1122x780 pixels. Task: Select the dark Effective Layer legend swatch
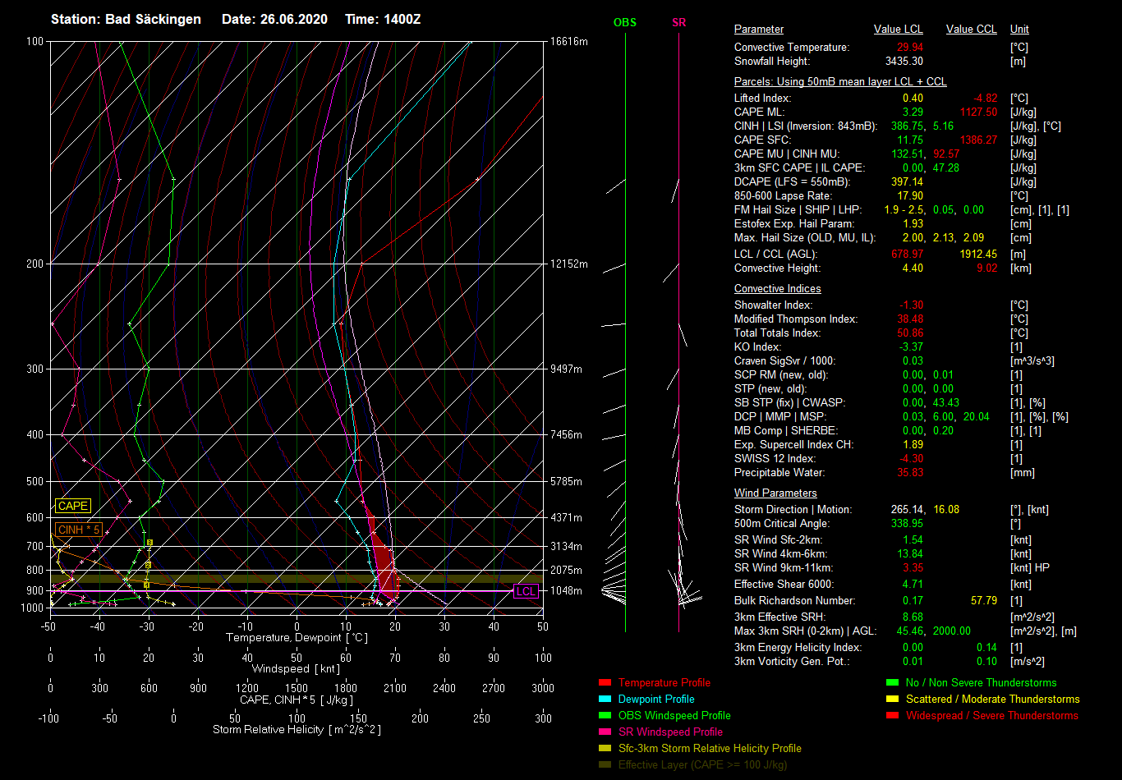[x=605, y=765]
